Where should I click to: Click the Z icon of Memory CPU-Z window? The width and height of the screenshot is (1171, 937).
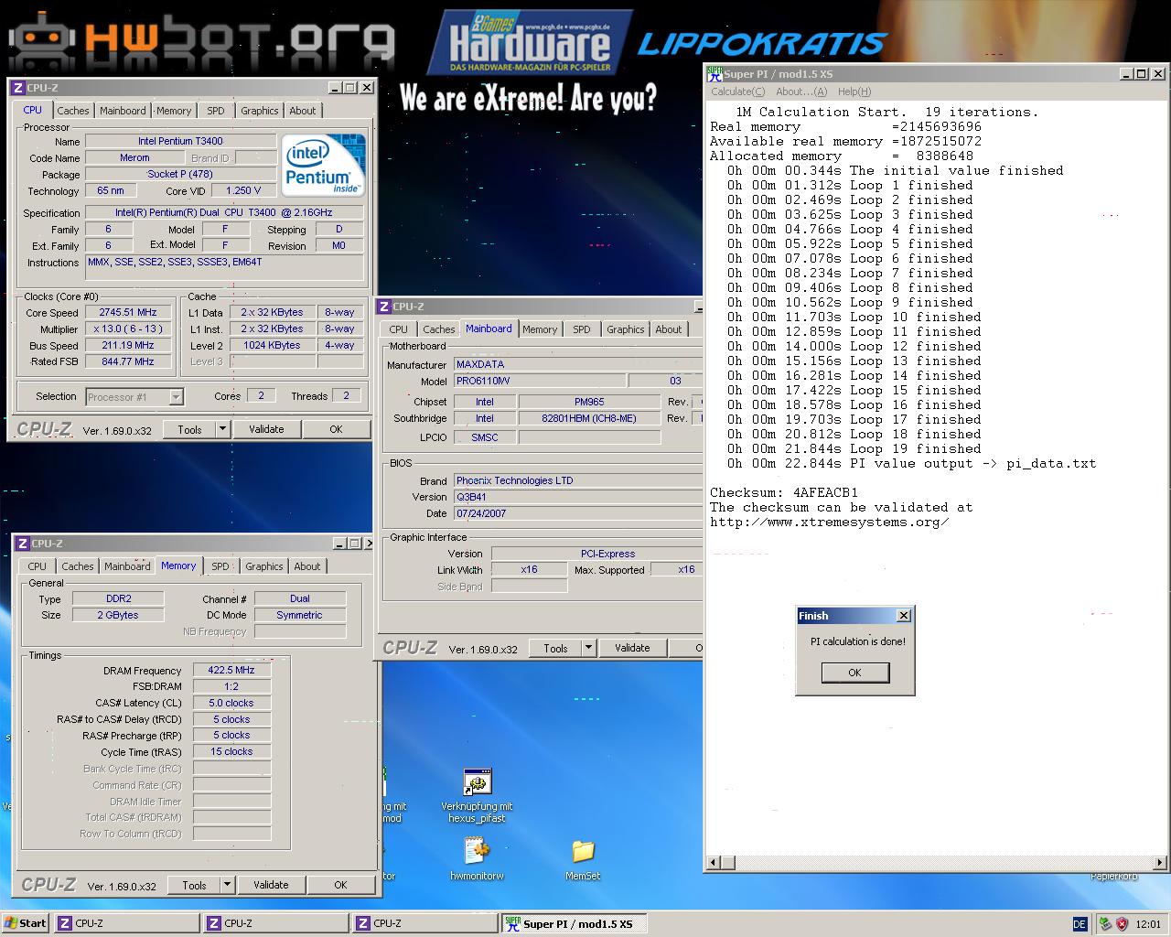(x=22, y=544)
